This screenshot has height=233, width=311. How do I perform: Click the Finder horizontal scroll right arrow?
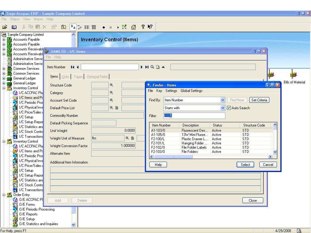270,157
